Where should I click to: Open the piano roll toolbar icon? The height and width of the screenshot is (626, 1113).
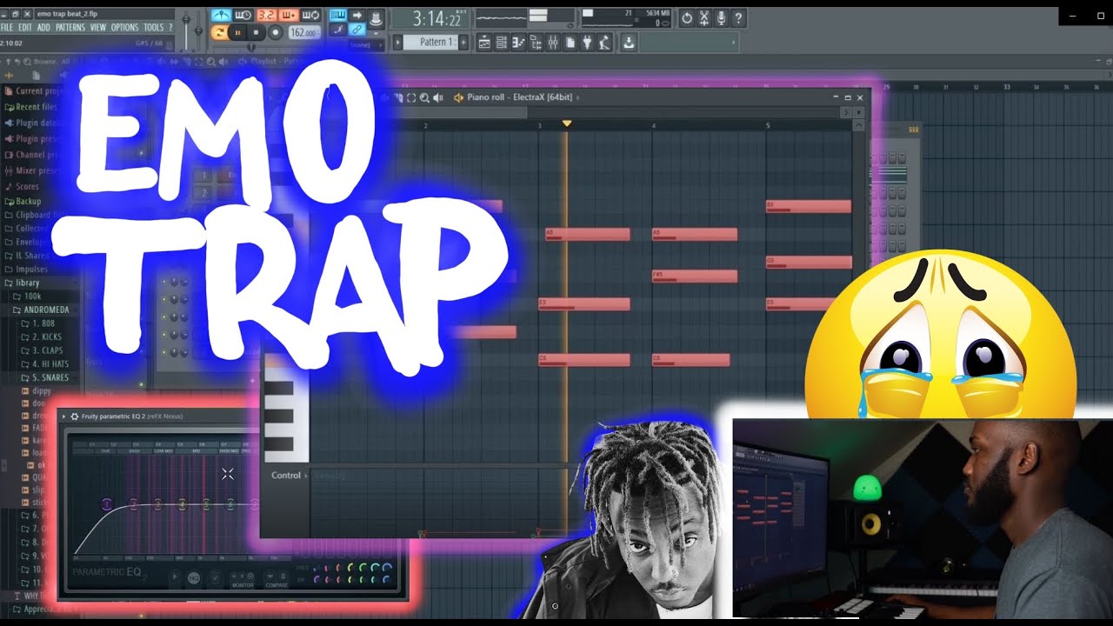pyautogui.click(x=518, y=43)
